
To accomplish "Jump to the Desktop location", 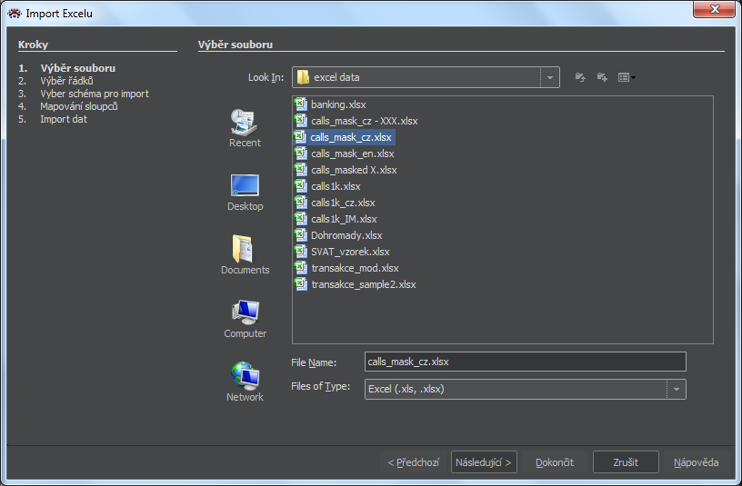I will [245, 193].
